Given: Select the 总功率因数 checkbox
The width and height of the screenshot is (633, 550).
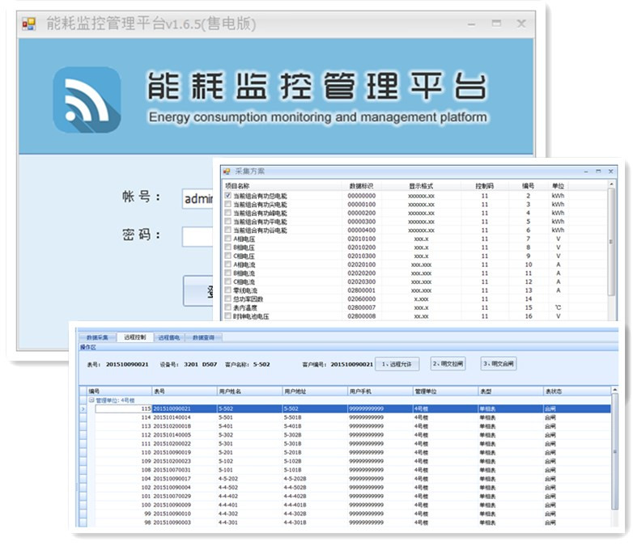Looking at the screenshot, I should pyautogui.click(x=228, y=298).
